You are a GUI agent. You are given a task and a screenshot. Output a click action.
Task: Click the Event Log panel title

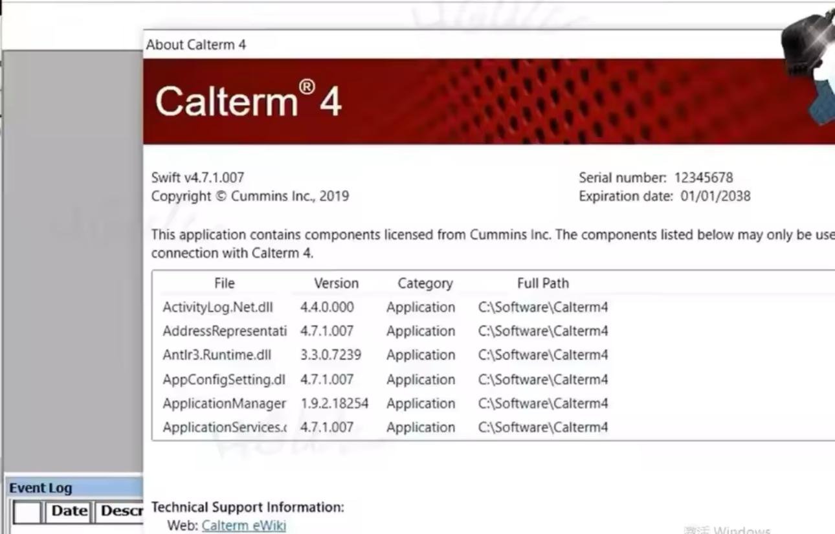click(41, 488)
